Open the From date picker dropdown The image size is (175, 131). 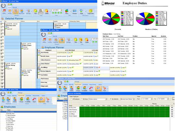(x=151, y=99)
